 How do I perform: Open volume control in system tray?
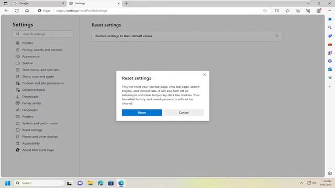coord(314,183)
